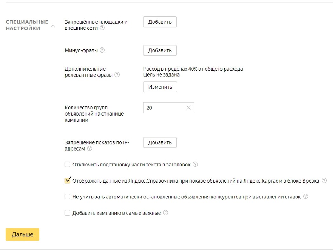Click Изменить for additional relevant phrases
Viewport: 333px width, 250px height.
pyautogui.click(x=160, y=87)
